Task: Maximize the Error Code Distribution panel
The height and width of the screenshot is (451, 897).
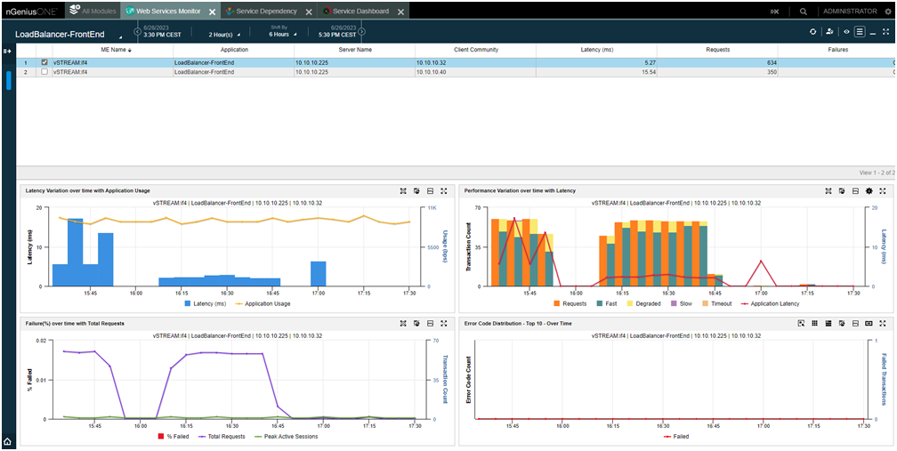Action: tap(882, 324)
